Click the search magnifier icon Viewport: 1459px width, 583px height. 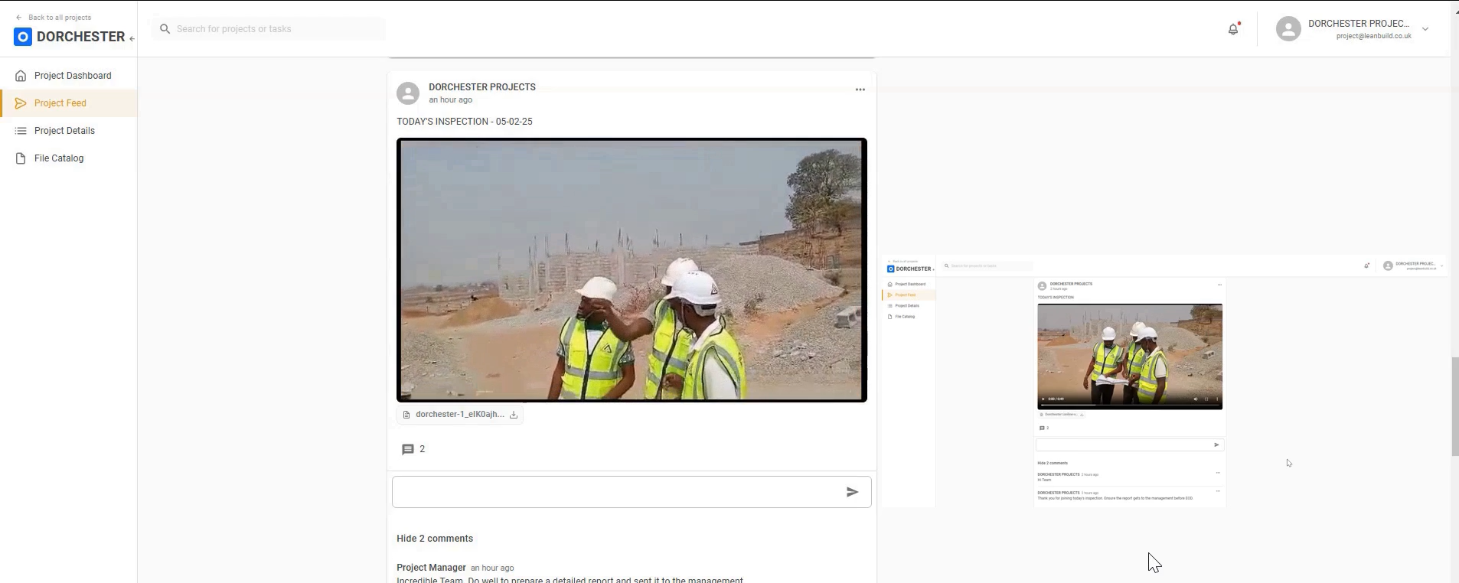coord(165,29)
